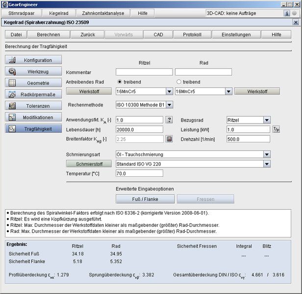
Task: Click the info icon beside 3D-CAD status
Action: pos(287,13)
